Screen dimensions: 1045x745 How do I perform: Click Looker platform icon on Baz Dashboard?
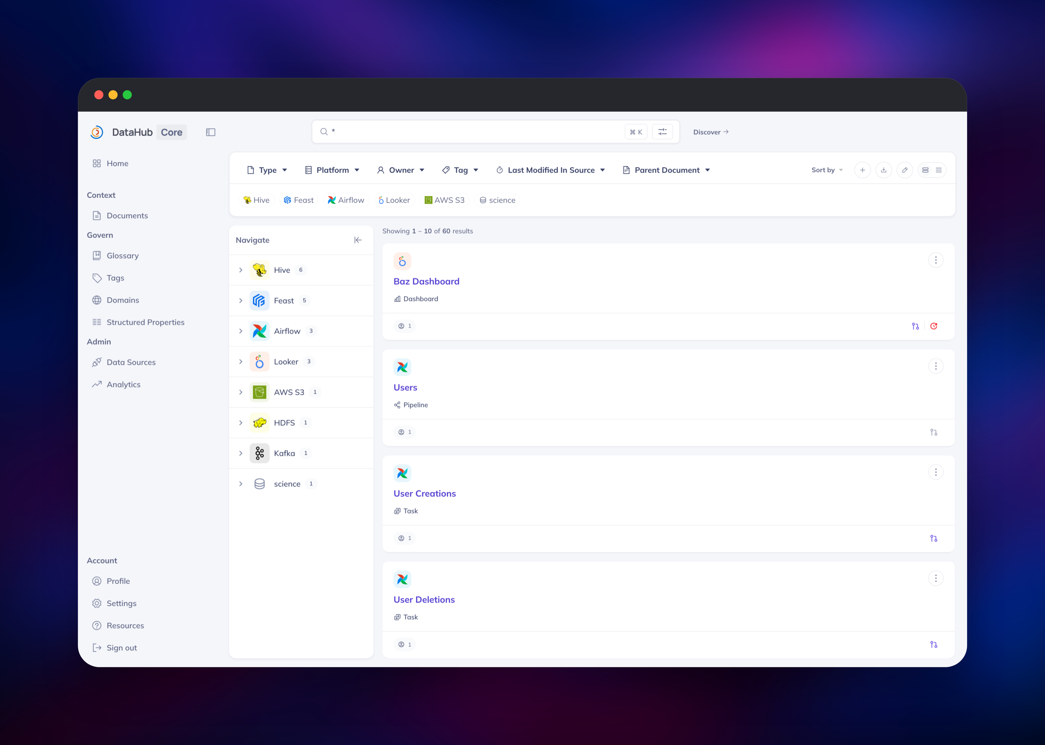click(402, 262)
